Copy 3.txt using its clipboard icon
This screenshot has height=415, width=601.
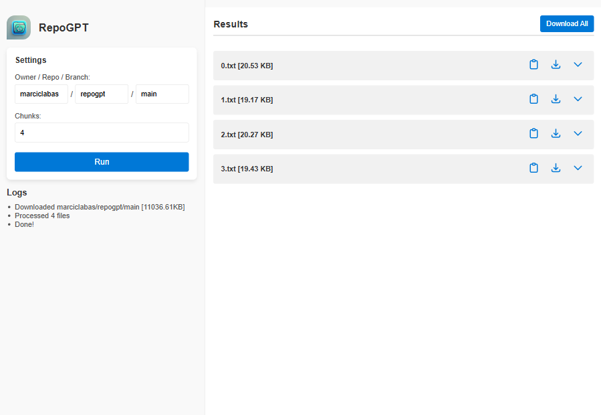click(x=533, y=168)
